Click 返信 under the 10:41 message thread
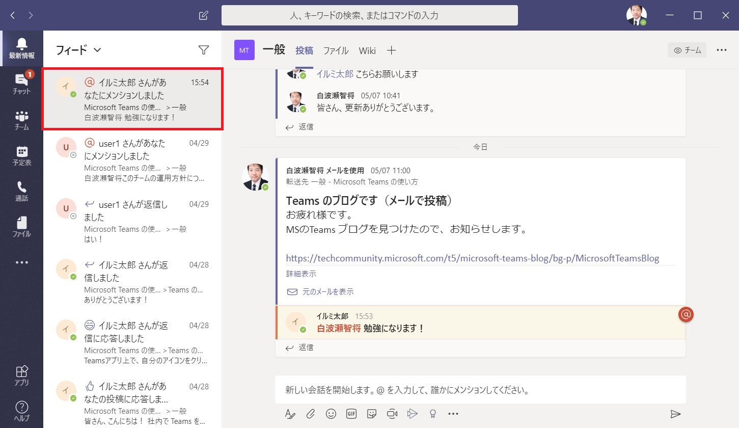This screenshot has width=739, height=428. click(x=300, y=126)
